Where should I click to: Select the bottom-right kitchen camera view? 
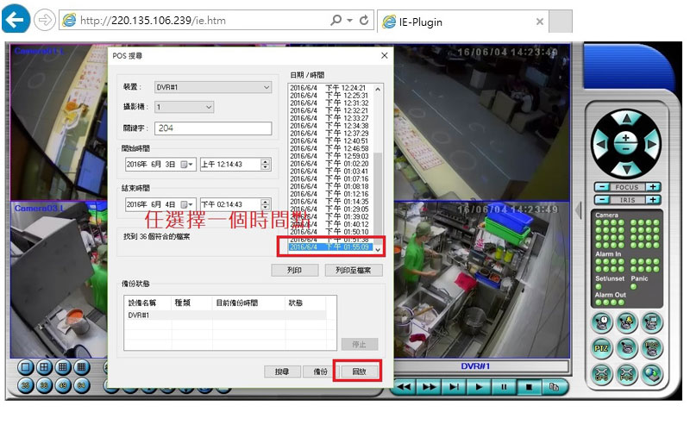pyautogui.click(x=482, y=280)
